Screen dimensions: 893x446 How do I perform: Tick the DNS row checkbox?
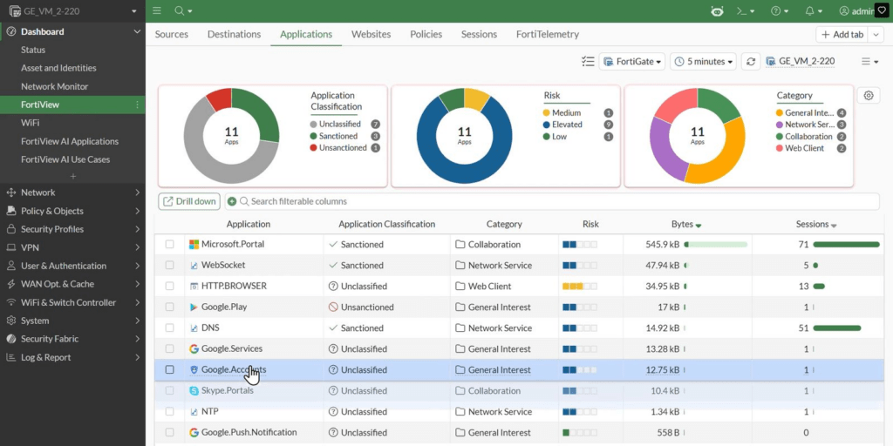(x=170, y=328)
